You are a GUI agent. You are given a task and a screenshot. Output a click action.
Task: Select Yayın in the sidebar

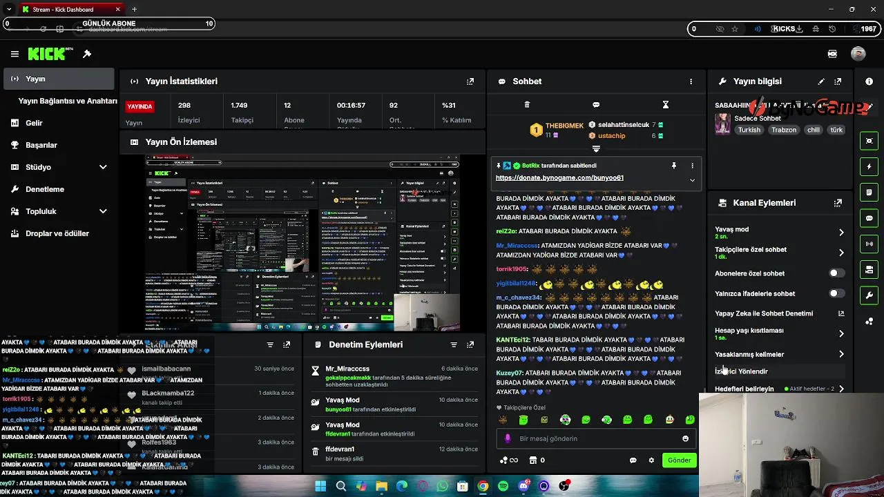click(59, 79)
